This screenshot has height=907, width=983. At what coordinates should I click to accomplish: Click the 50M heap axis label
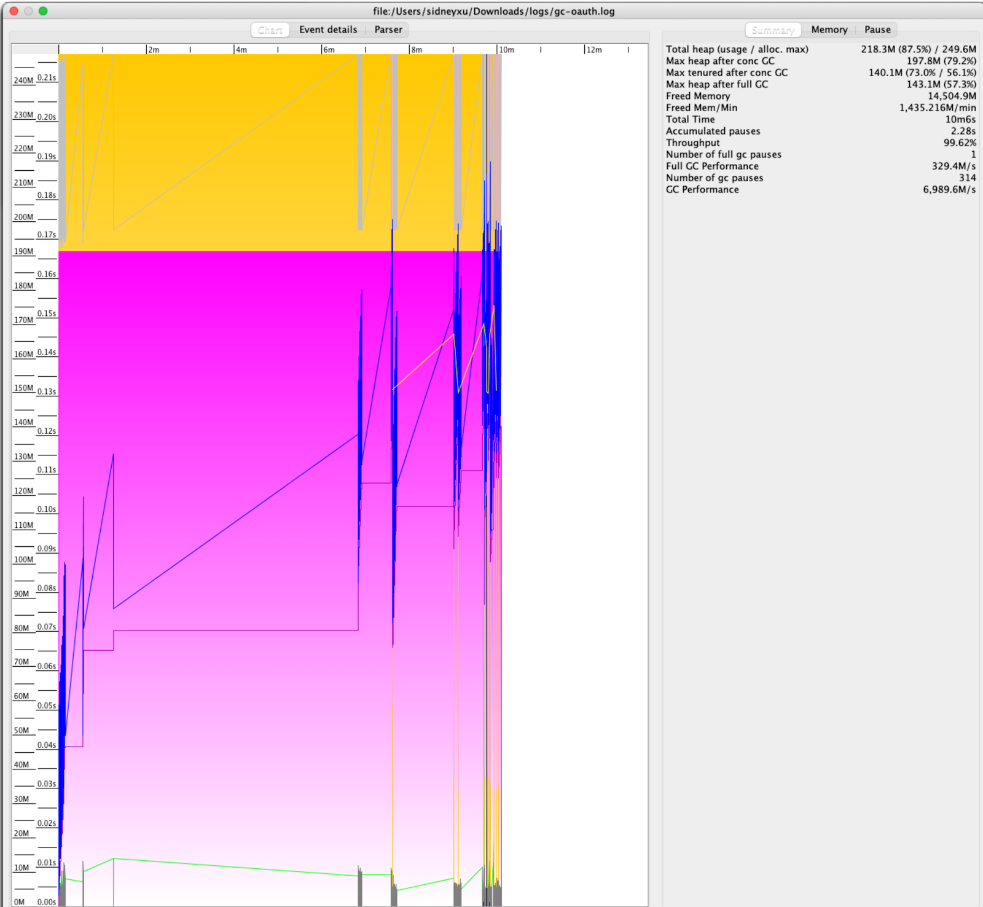pyautogui.click(x=22, y=731)
